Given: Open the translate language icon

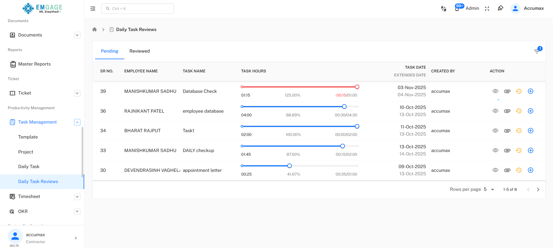Looking at the screenshot, I should click(443, 9).
